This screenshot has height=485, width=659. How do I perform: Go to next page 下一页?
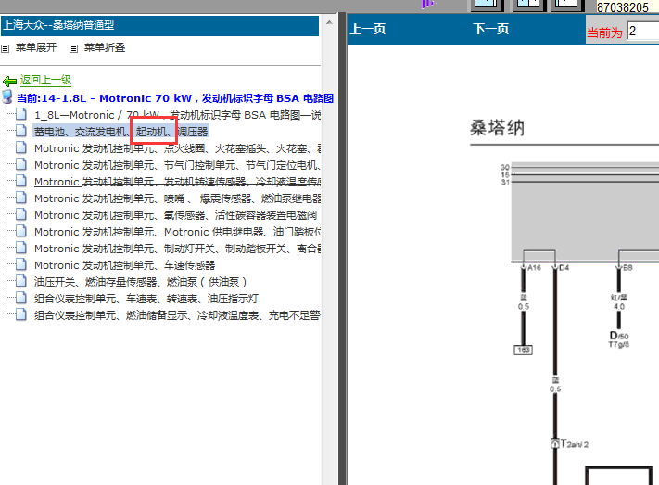[490, 29]
